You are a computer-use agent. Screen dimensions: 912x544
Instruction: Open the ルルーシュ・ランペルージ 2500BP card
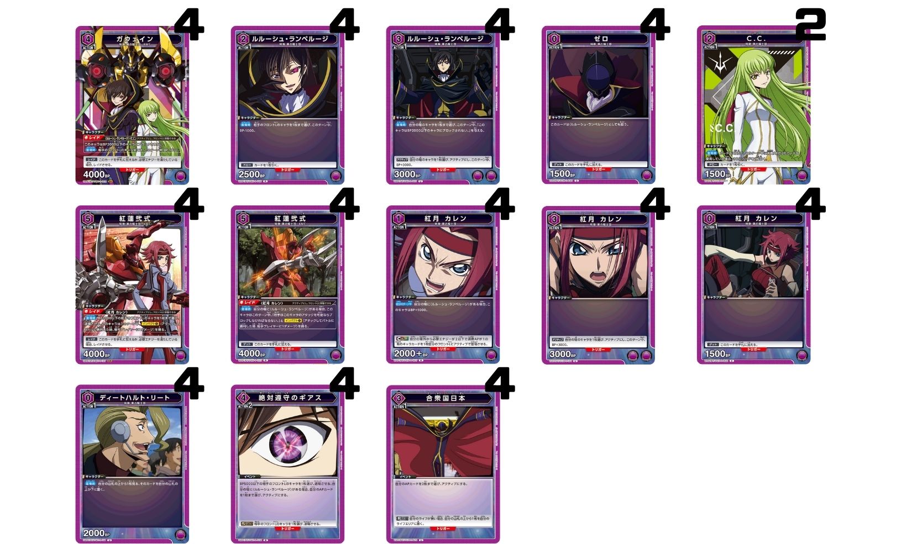[x=288, y=105]
